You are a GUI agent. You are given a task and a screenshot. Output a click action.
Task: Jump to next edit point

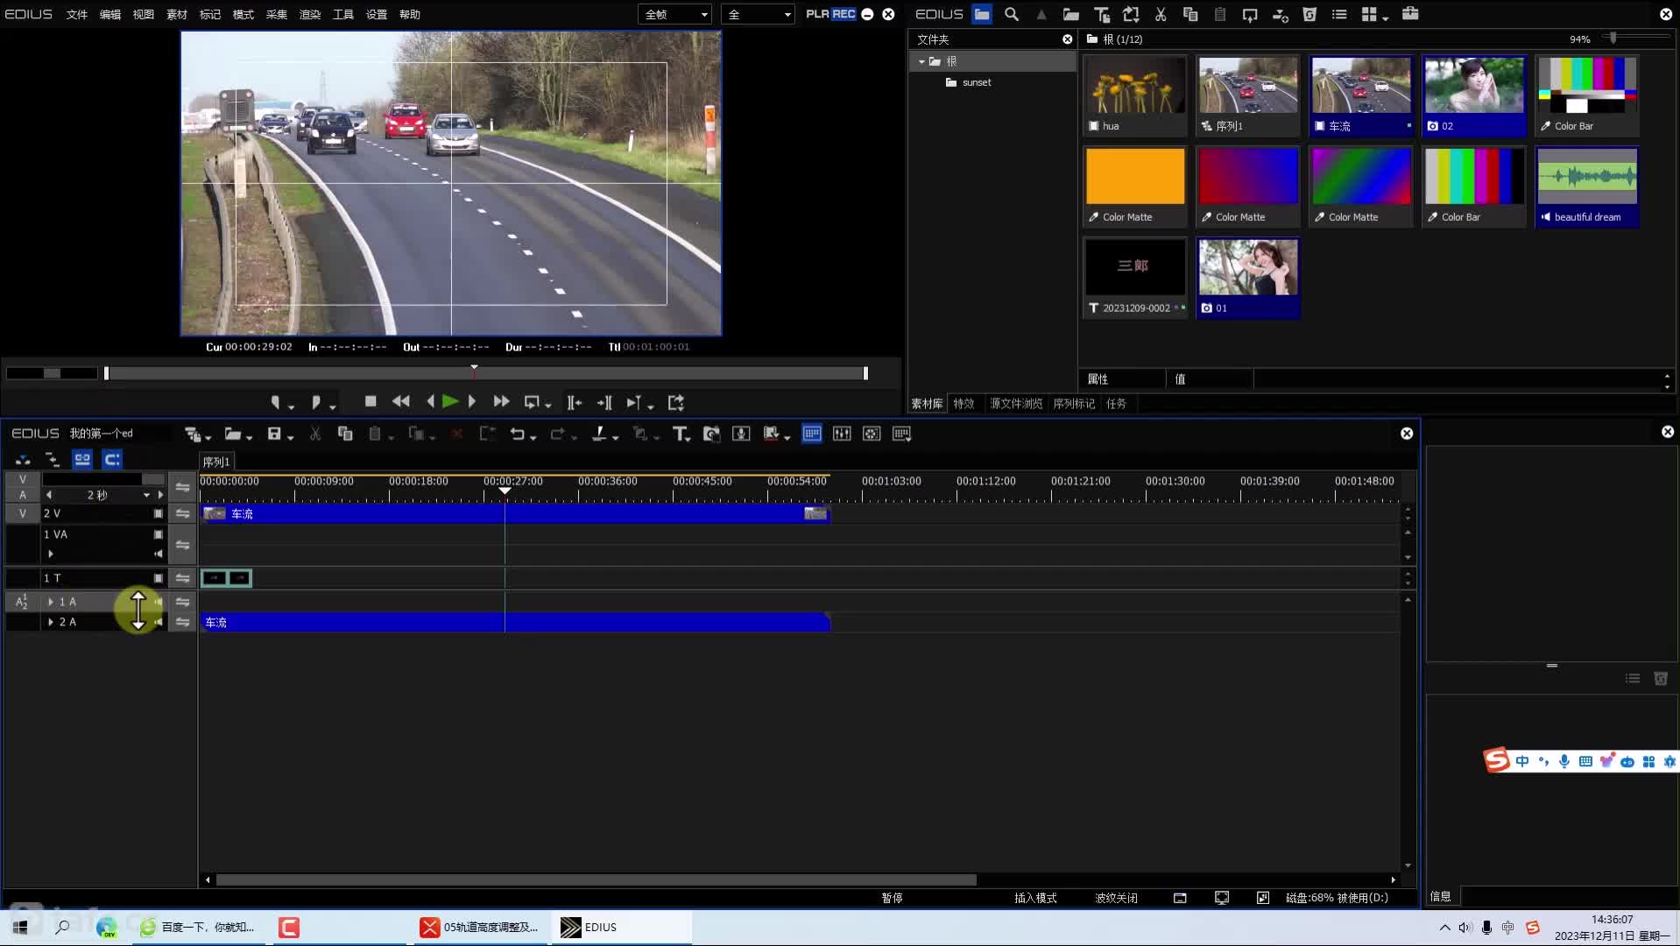604,402
